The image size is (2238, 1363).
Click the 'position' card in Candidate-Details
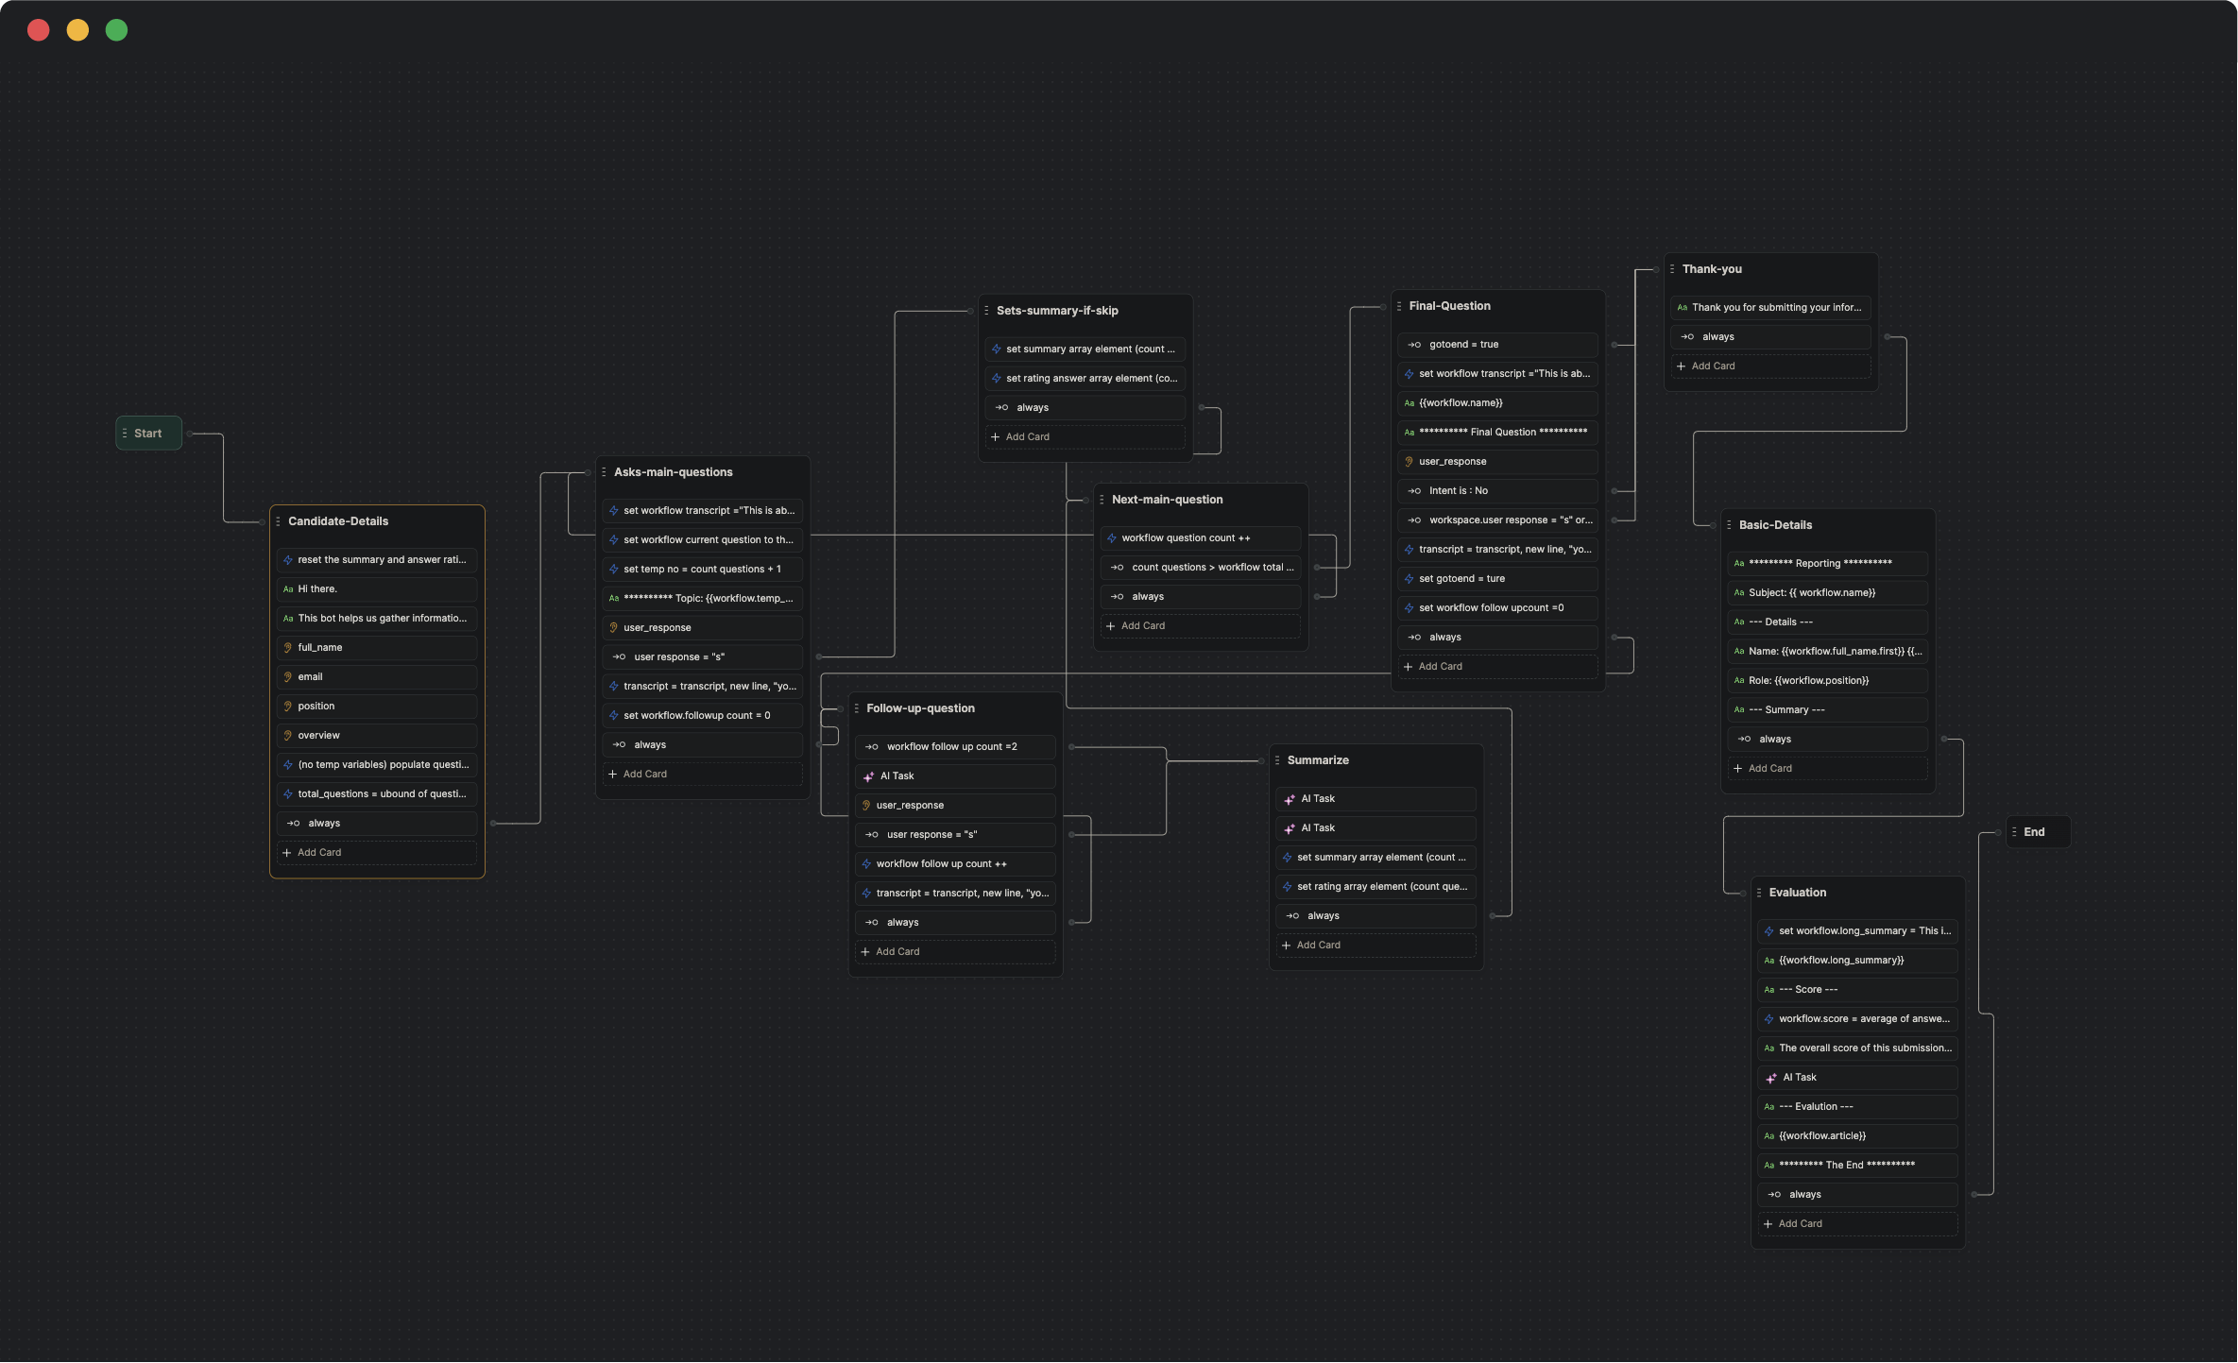(317, 706)
